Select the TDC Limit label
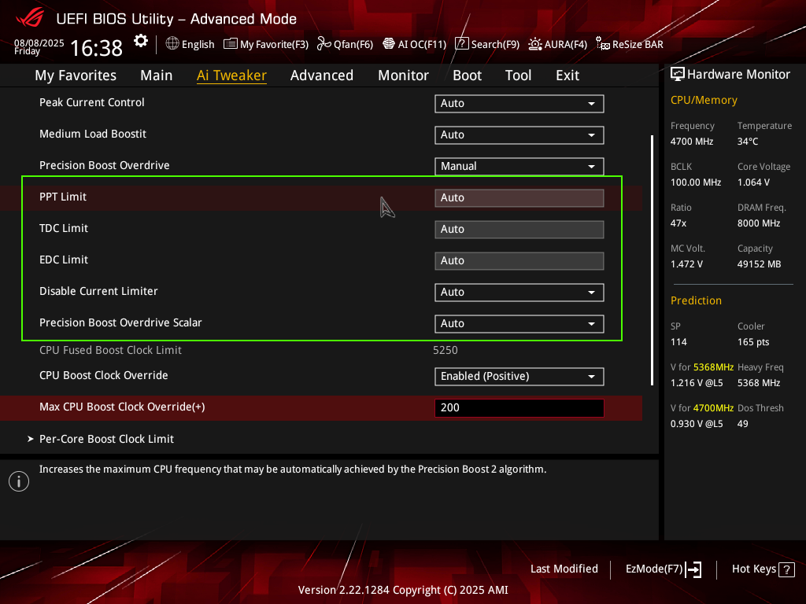The width and height of the screenshot is (806, 604). 64,228
